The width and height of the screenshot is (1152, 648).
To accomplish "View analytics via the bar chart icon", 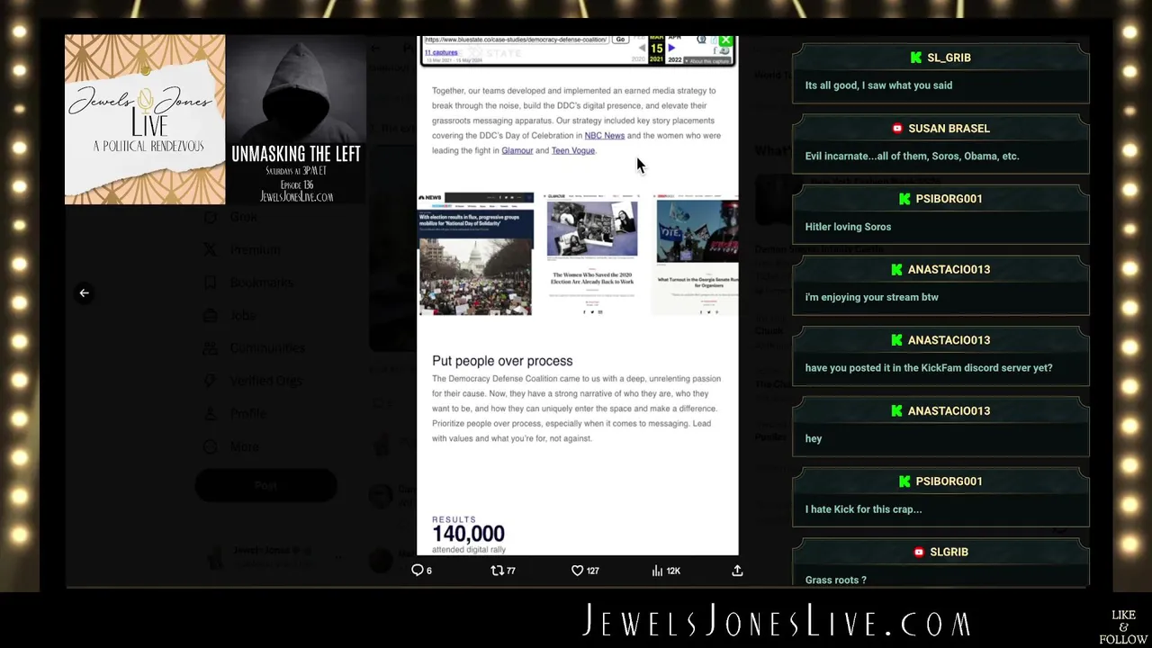I will coord(657,571).
